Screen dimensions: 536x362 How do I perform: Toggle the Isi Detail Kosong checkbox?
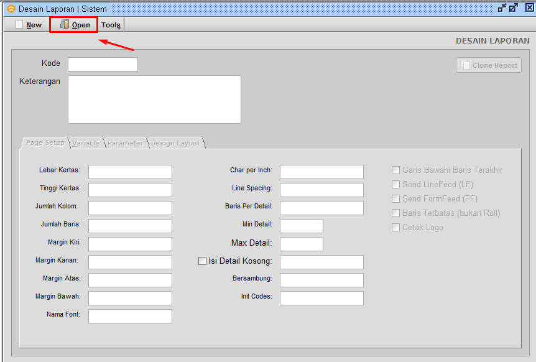202,261
